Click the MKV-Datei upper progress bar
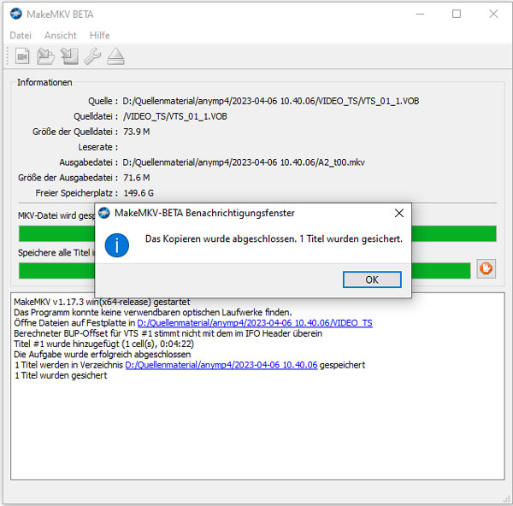The height and width of the screenshot is (506, 513). pyautogui.click(x=257, y=233)
